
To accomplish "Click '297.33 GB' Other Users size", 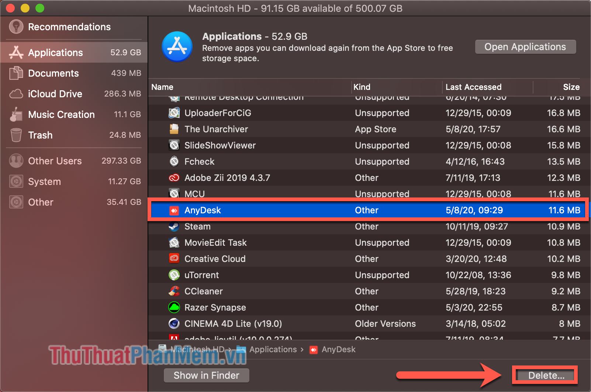I will pos(121,161).
